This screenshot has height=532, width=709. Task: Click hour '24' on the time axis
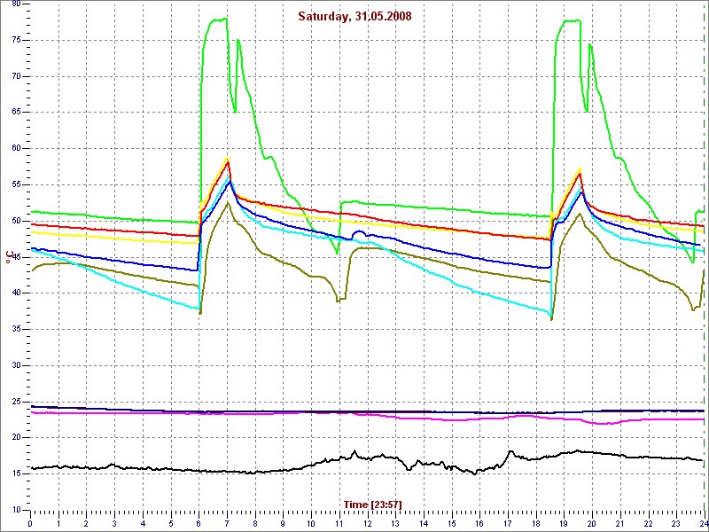pos(704,524)
